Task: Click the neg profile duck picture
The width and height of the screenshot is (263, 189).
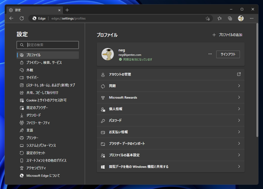Action: [108, 54]
